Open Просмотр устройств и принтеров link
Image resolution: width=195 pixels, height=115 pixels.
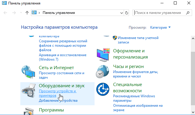tap(57, 93)
